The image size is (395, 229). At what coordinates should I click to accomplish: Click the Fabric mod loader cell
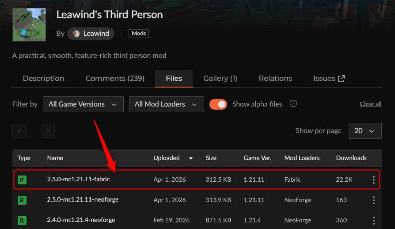click(292, 179)
